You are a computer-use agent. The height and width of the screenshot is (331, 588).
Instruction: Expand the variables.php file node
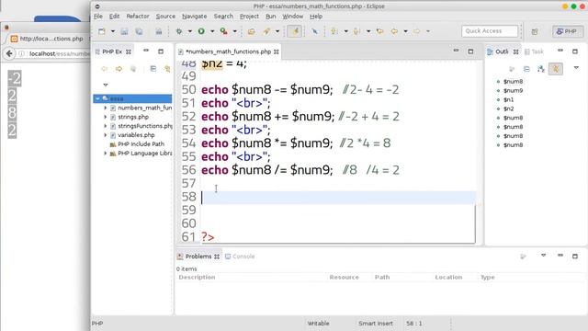point(106,135)
